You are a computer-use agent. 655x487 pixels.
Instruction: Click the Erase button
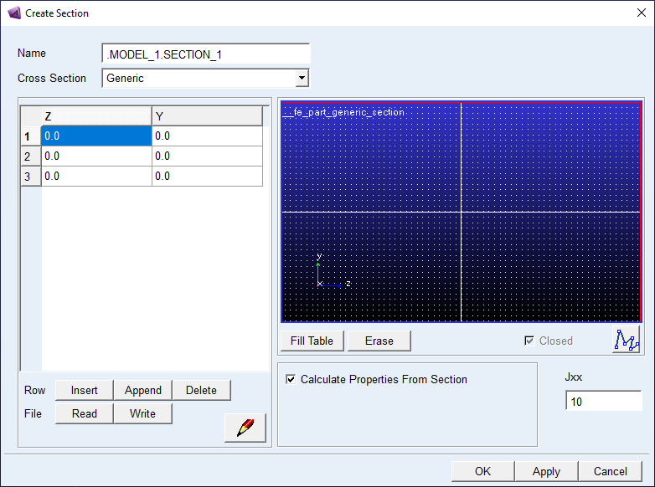pos(379,341)
